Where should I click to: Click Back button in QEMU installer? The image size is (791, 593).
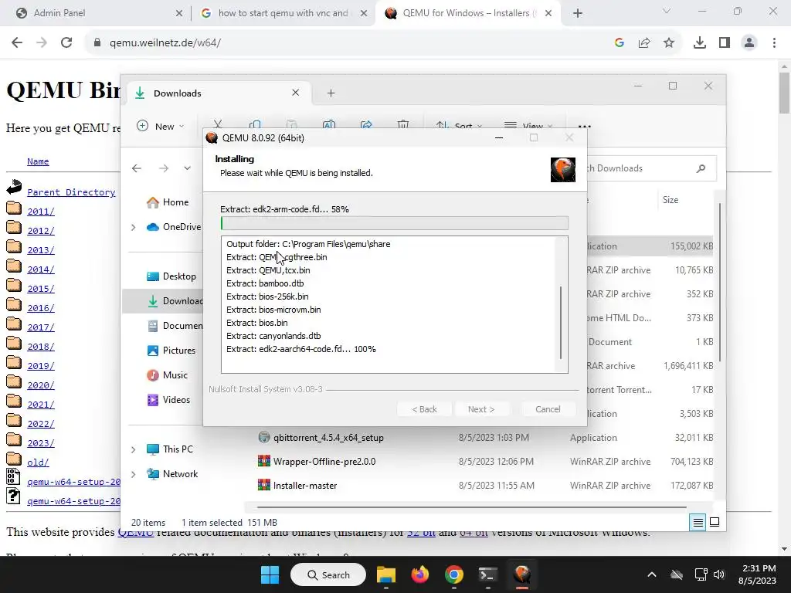coord(424,409)
